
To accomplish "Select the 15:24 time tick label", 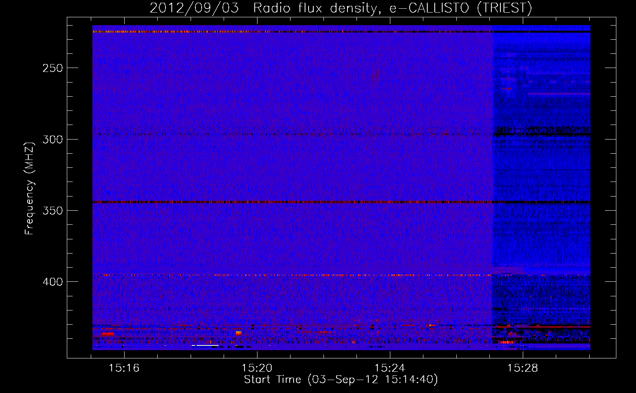I will click(x=390, y=368).
